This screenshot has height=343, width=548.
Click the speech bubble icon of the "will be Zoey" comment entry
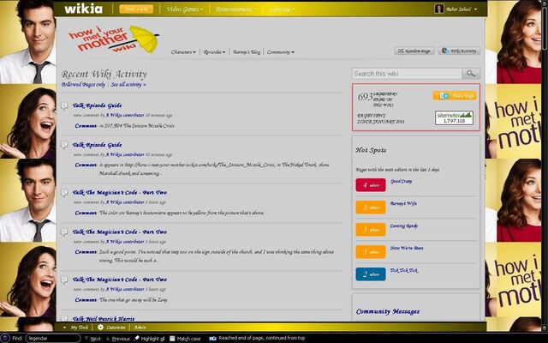click(64, 280)
